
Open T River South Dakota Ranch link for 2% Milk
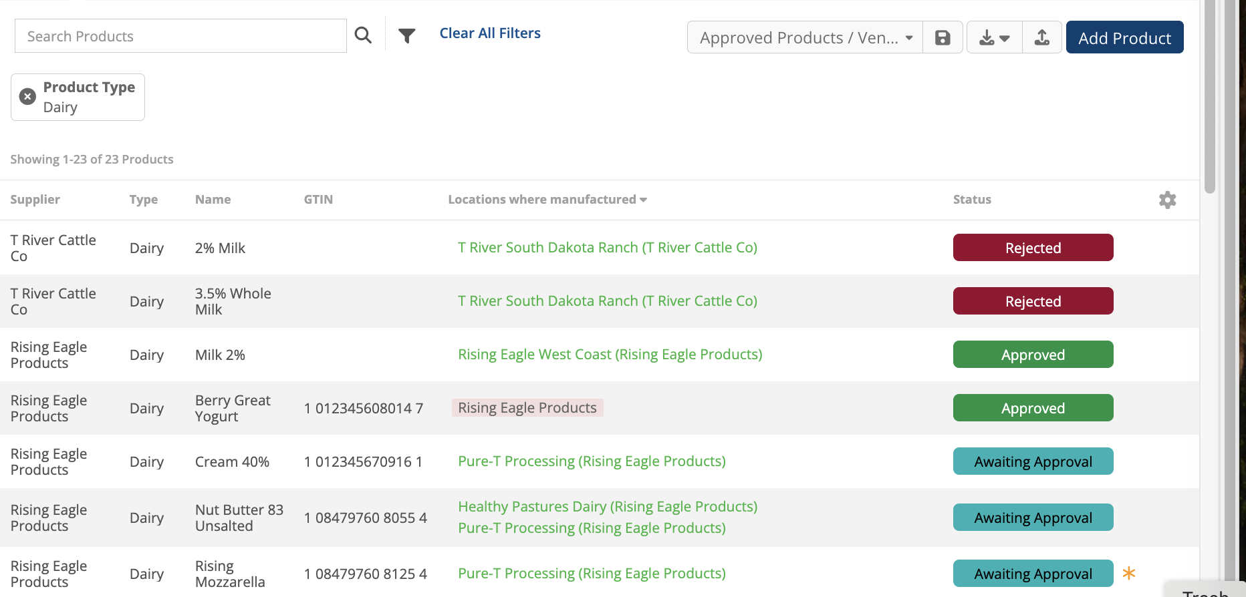pyautogui.click(x=607, y=248)
